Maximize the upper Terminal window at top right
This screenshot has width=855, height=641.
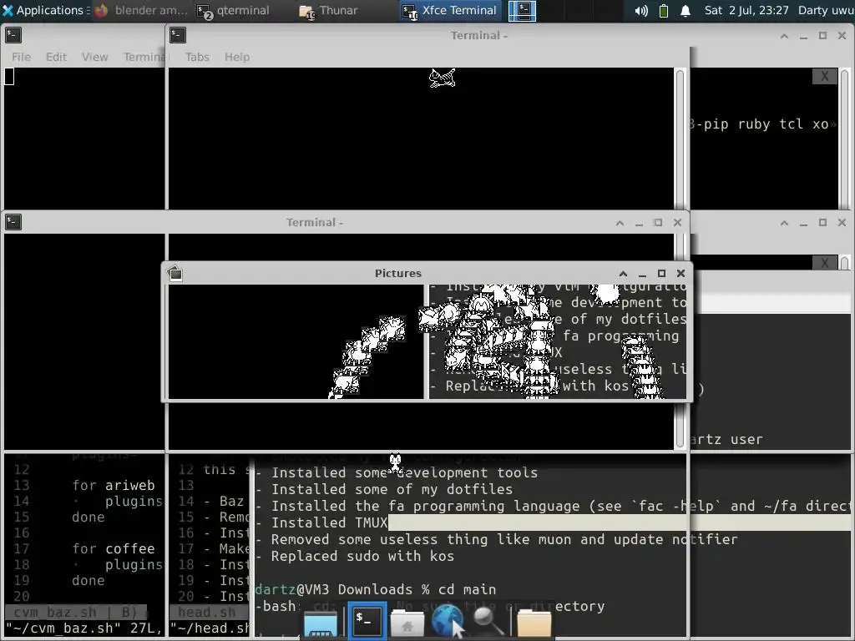pyautogui.click(x=822, y=35)
